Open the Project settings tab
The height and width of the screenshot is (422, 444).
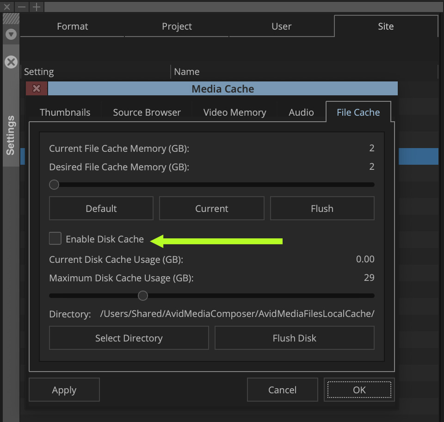tap(177, 26)
